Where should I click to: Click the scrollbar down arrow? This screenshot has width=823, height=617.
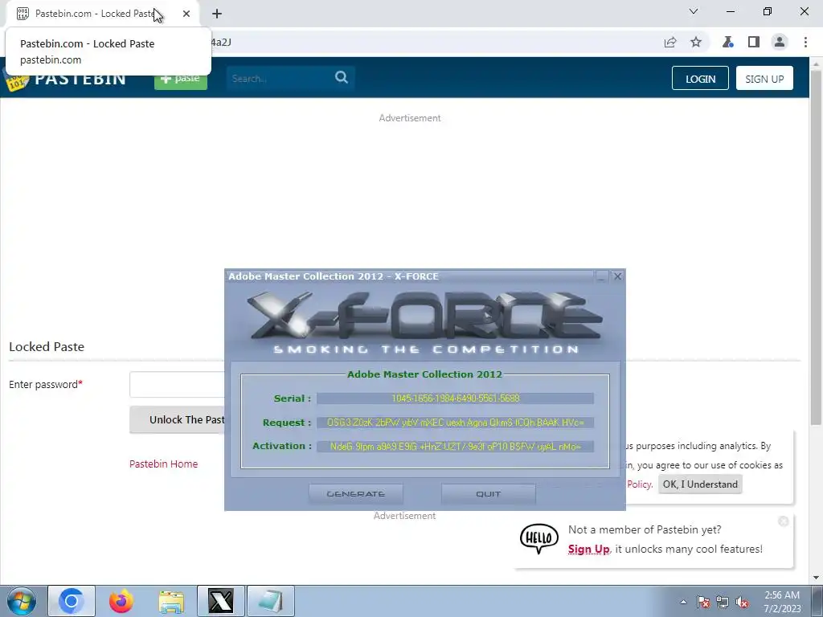pyautogui.click(x=817, y=578)
